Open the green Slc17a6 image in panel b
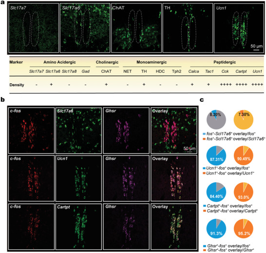266x253 pixels. 79,131
